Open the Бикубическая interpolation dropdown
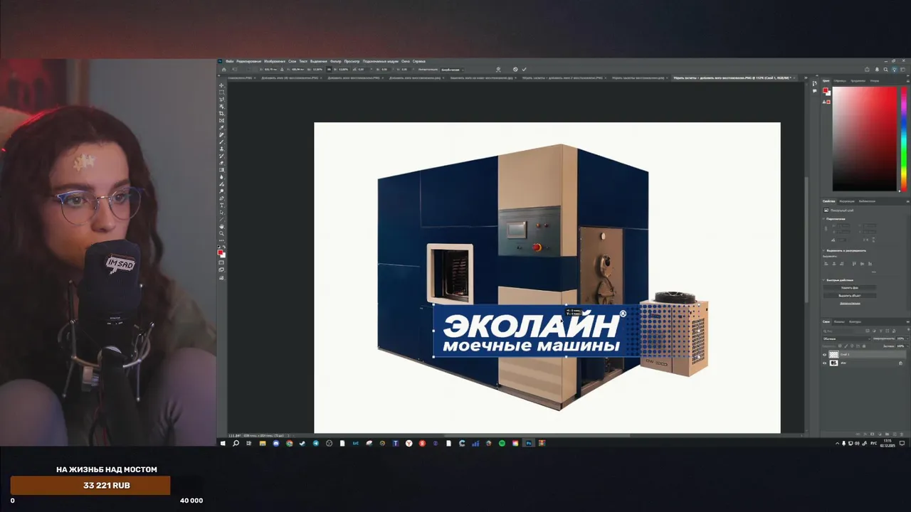 452,69
